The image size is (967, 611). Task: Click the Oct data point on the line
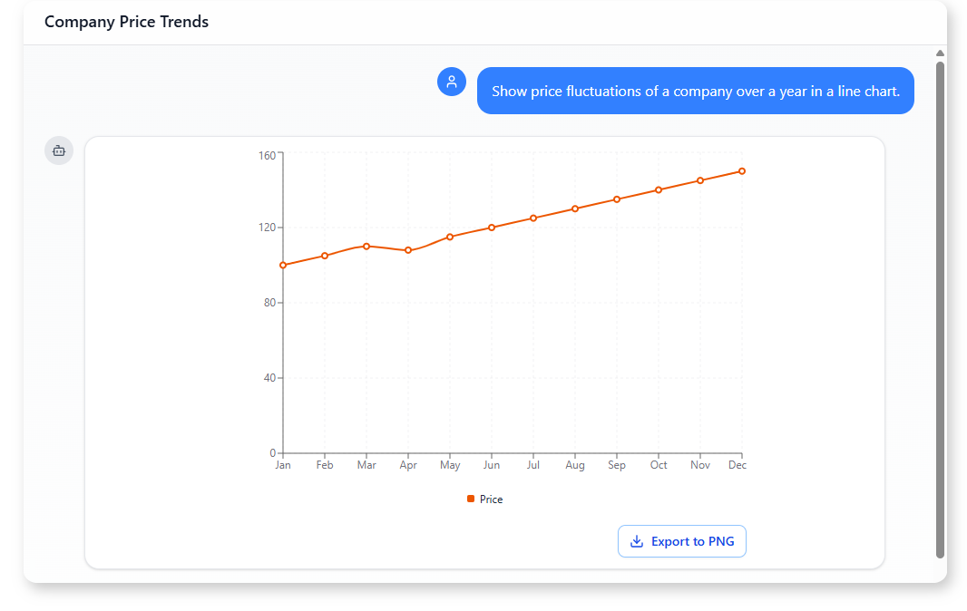coord(659,189)
